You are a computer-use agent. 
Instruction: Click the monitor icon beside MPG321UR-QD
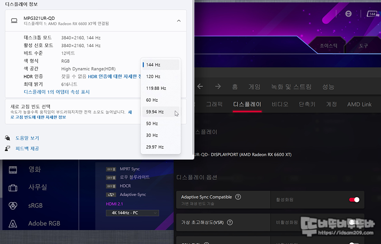14,21
